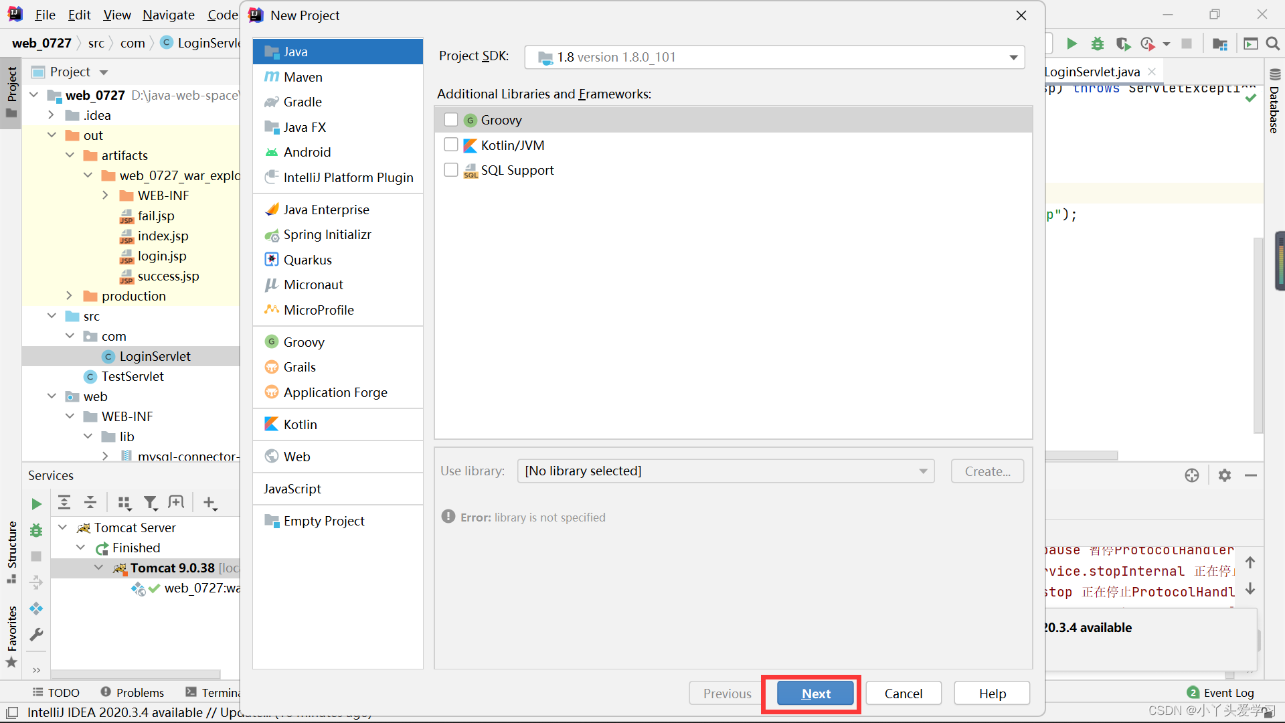Open index.jsp in project tree
Screen dimensions: 1285x723
pos(163,236)
